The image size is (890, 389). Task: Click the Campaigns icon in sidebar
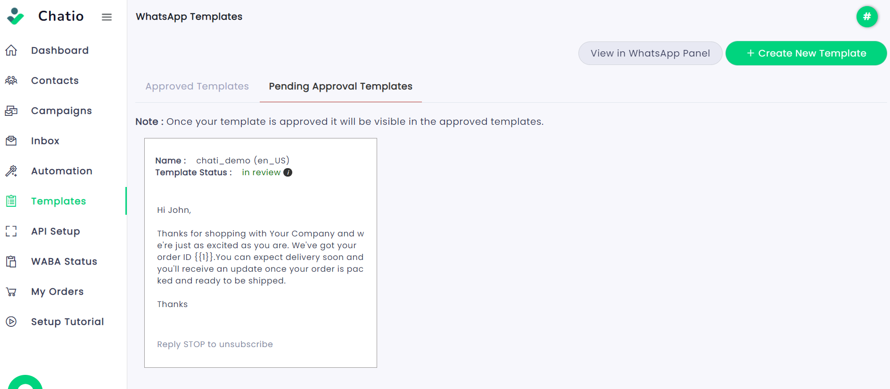tap(11, 111)
